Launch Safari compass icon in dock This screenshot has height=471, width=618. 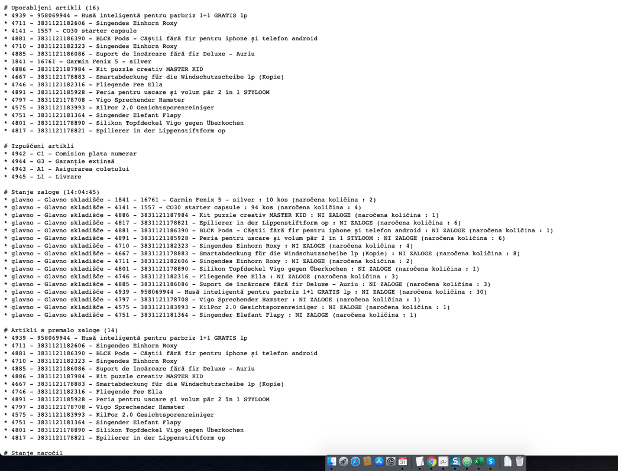355,462
